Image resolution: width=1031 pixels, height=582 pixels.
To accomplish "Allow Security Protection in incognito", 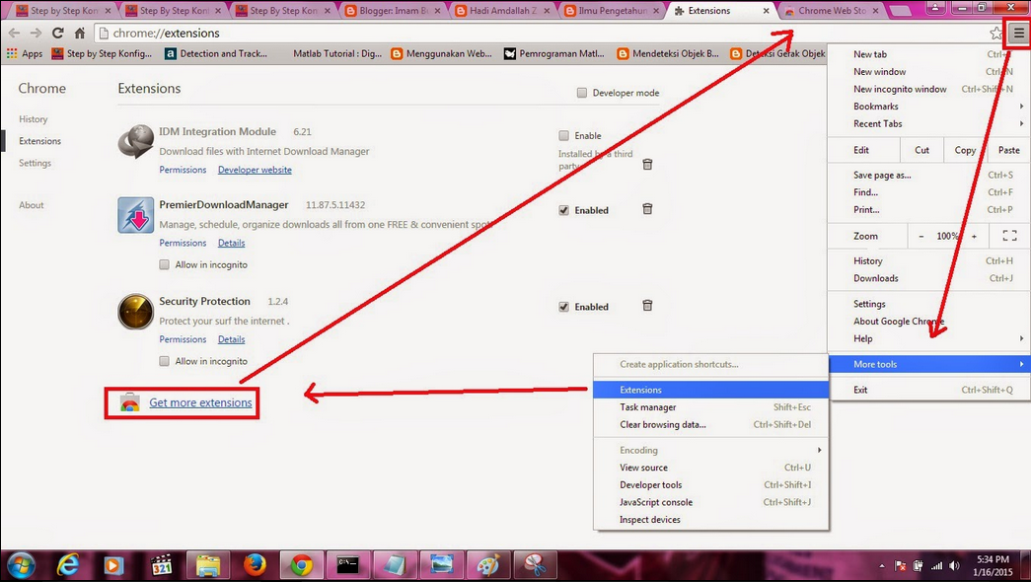I will 165,361.
